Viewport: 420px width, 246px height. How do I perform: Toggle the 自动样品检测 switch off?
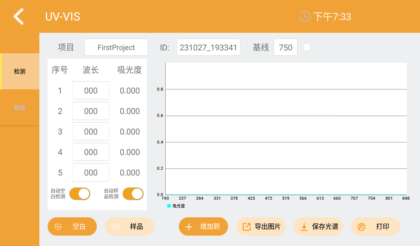[133, 194]
